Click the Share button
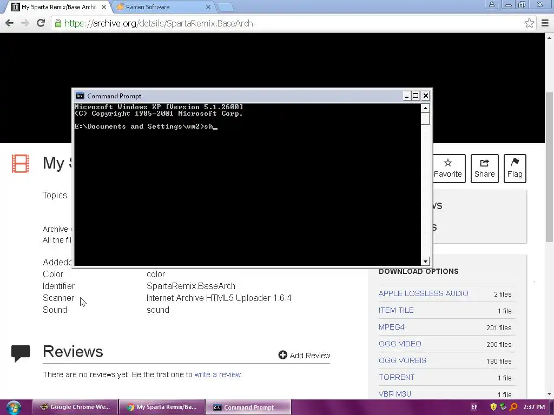The image size is (554, 415). pyautogui.click(x=484, y=169)
